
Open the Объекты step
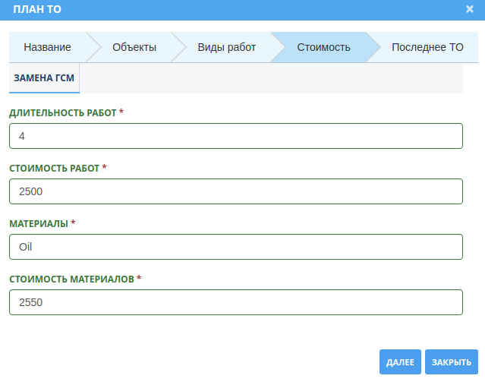pyautogui.click(x=134, y=47)
